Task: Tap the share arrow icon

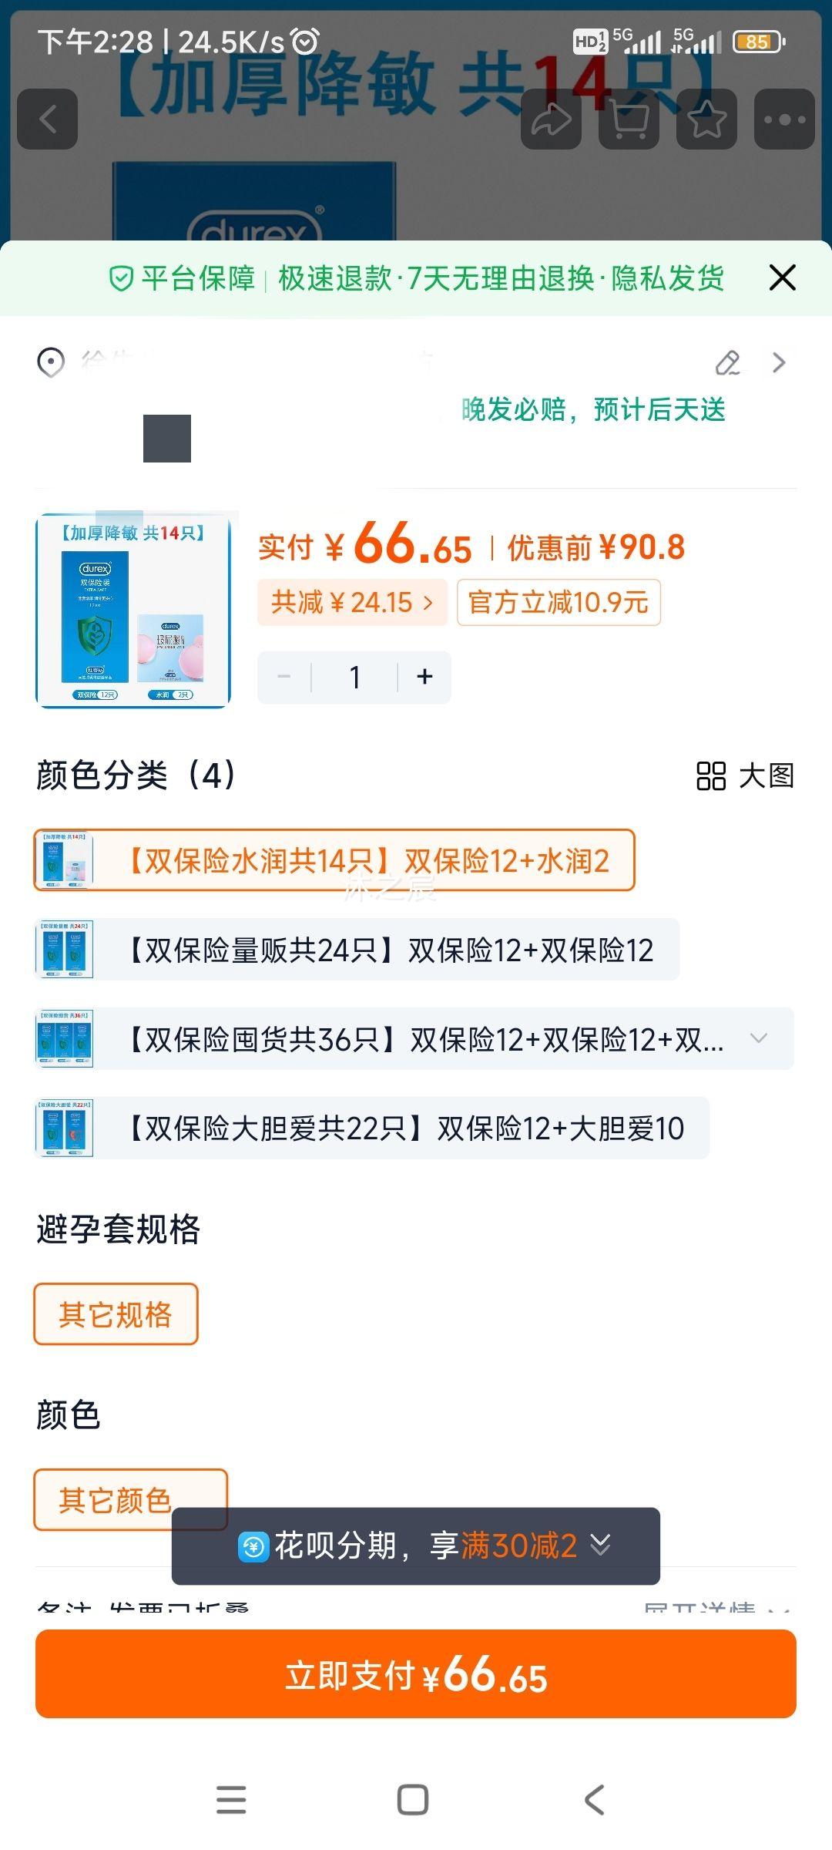Action: [x=551, y=119]
